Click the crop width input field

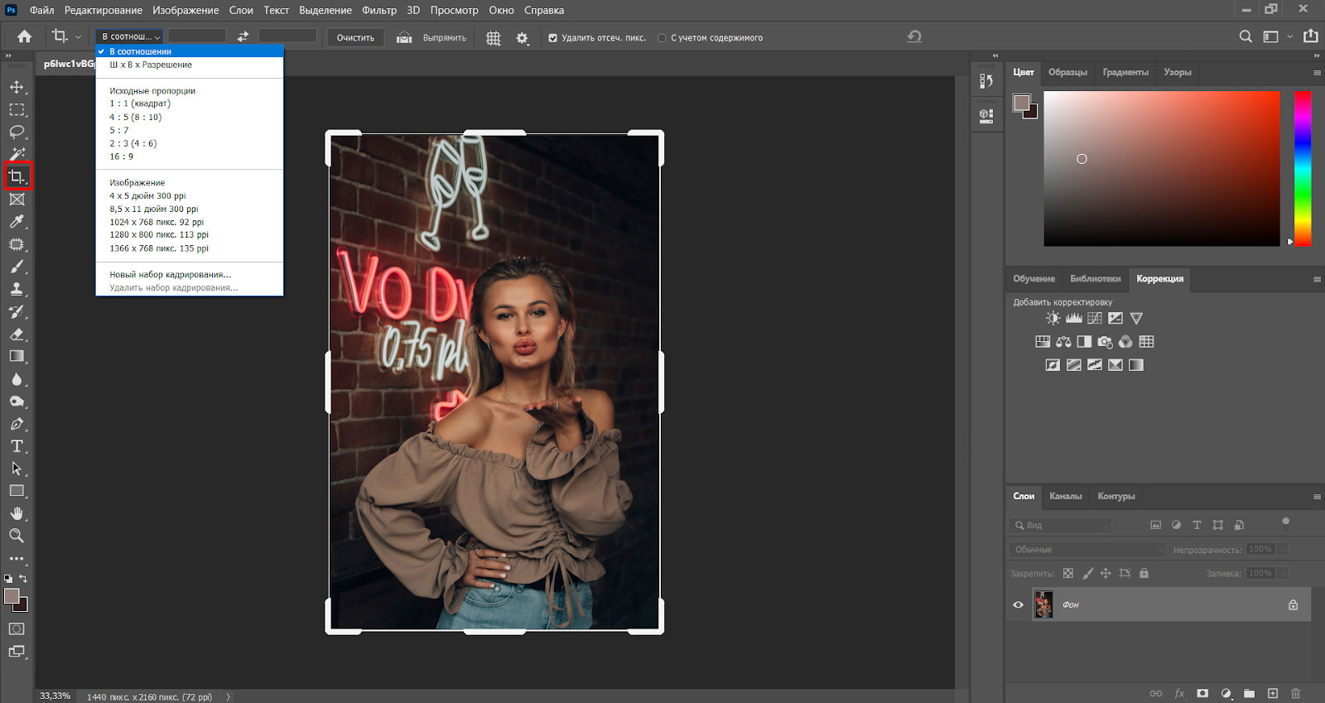click(x=197, y=36)
